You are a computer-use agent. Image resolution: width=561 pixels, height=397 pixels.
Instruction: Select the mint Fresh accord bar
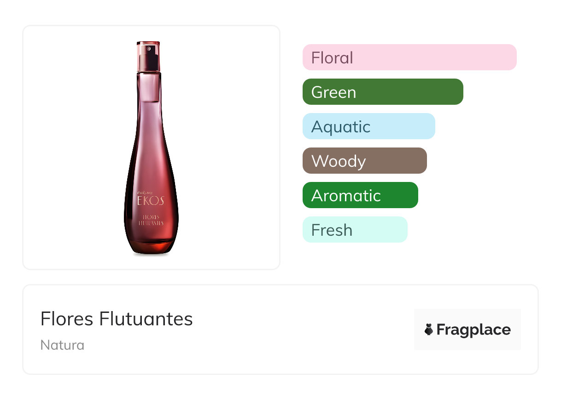coord(355,230)
